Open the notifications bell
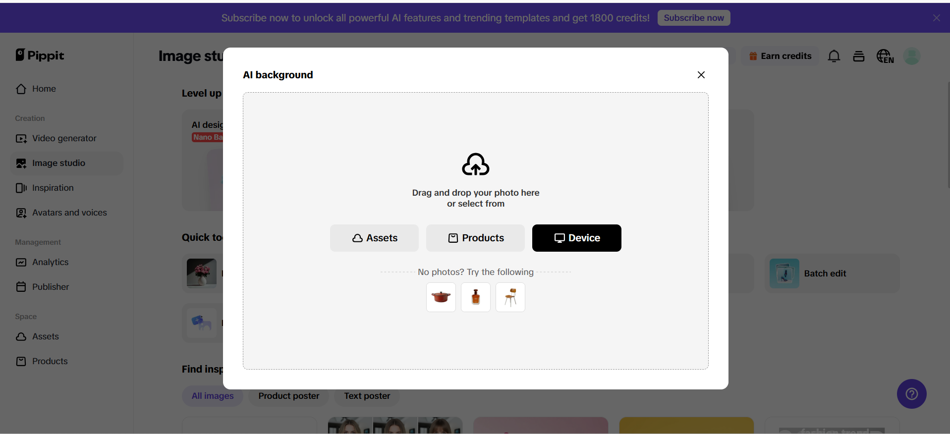This screenshot has height=434, width=950. [834, 56]
